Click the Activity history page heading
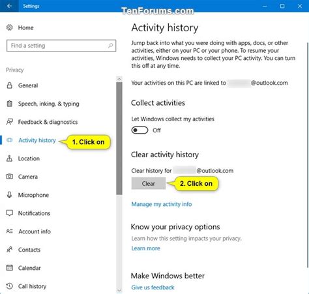309x294 pixels. tap(165, 28)
